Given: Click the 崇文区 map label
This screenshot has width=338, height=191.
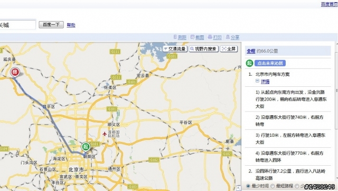Looking at the screenshot, I should click(81, 177).
